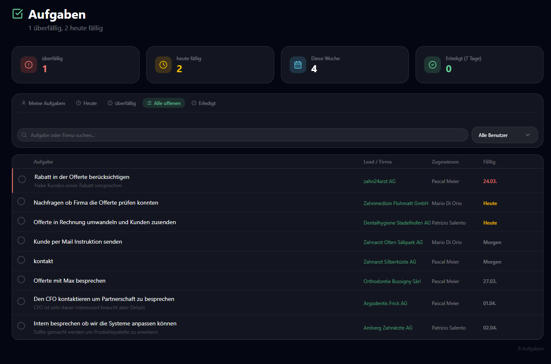551x364 pixels.
Task: Mark 'Den CFO kontaktieren' task as done
Action: pos(21,301)
